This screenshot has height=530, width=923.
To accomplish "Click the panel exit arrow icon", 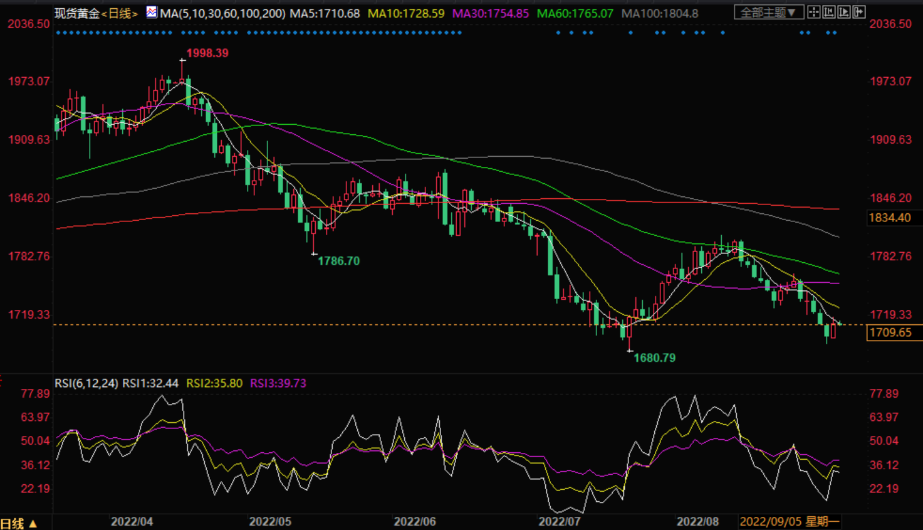I will pyautogui.click(x=859, y=12).
